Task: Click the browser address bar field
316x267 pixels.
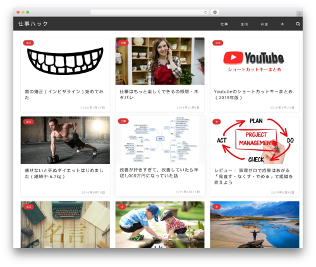Action: tap(150, 13)
